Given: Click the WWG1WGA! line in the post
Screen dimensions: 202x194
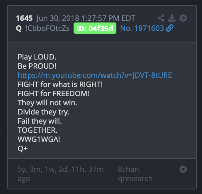Looking at the screenshot, I should pyautogui.click(x=39, y=139).
